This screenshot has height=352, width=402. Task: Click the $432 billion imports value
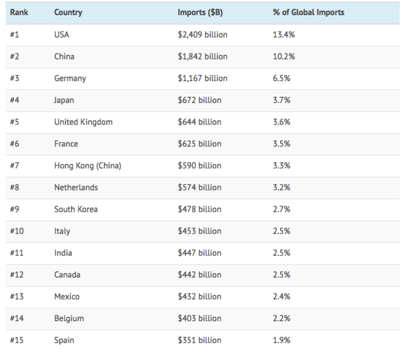pyautogui.click(x=200, y=296)
